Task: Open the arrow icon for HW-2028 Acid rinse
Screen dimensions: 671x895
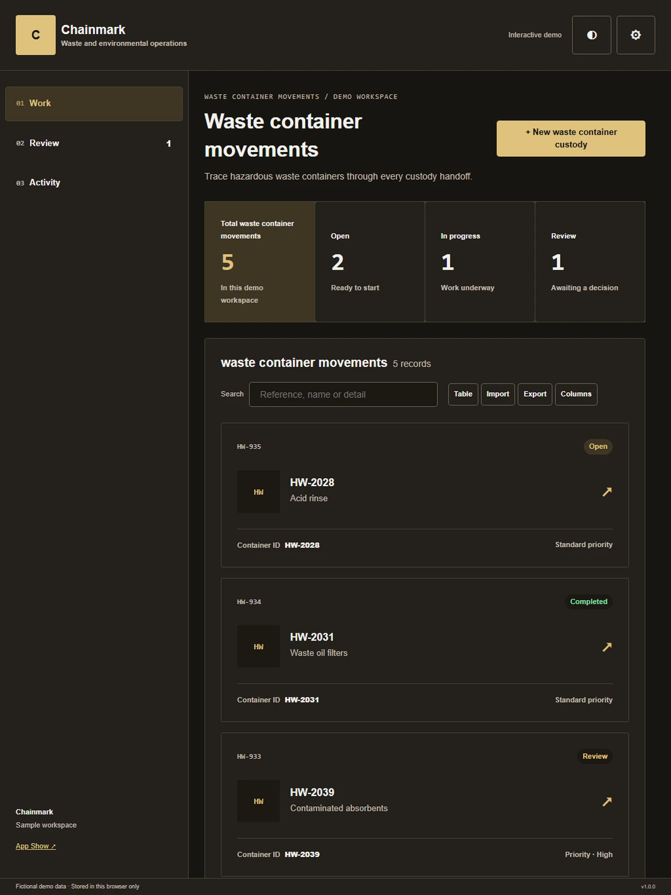Action: click(x=607, y=492)
